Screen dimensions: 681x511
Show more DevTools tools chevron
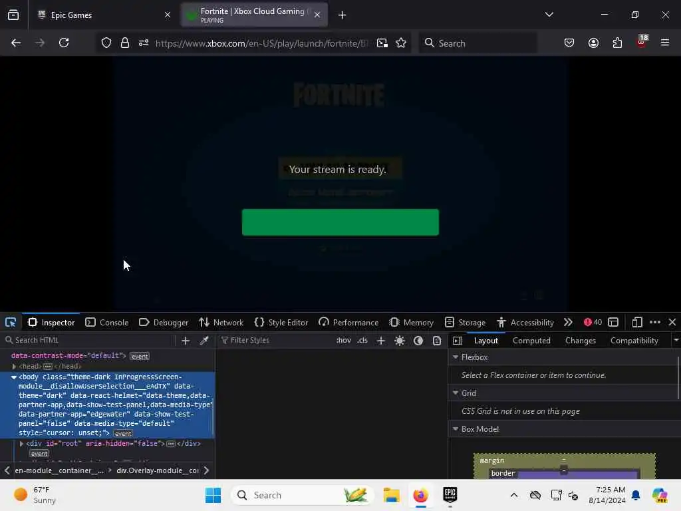pos(568,323)
